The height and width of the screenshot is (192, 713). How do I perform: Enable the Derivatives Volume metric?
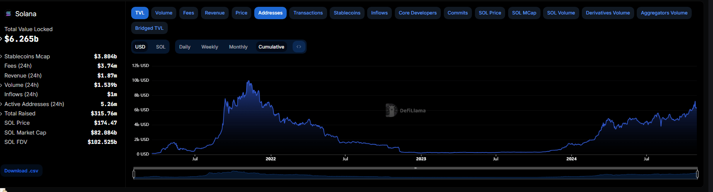[607, 13]
